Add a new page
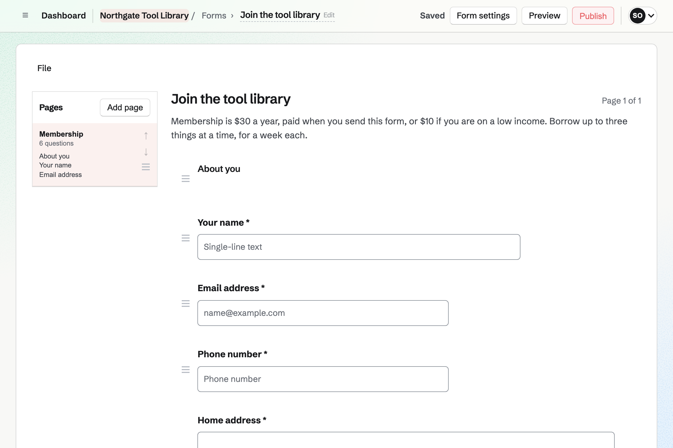The image size is (673, 448). click(125, 108)
